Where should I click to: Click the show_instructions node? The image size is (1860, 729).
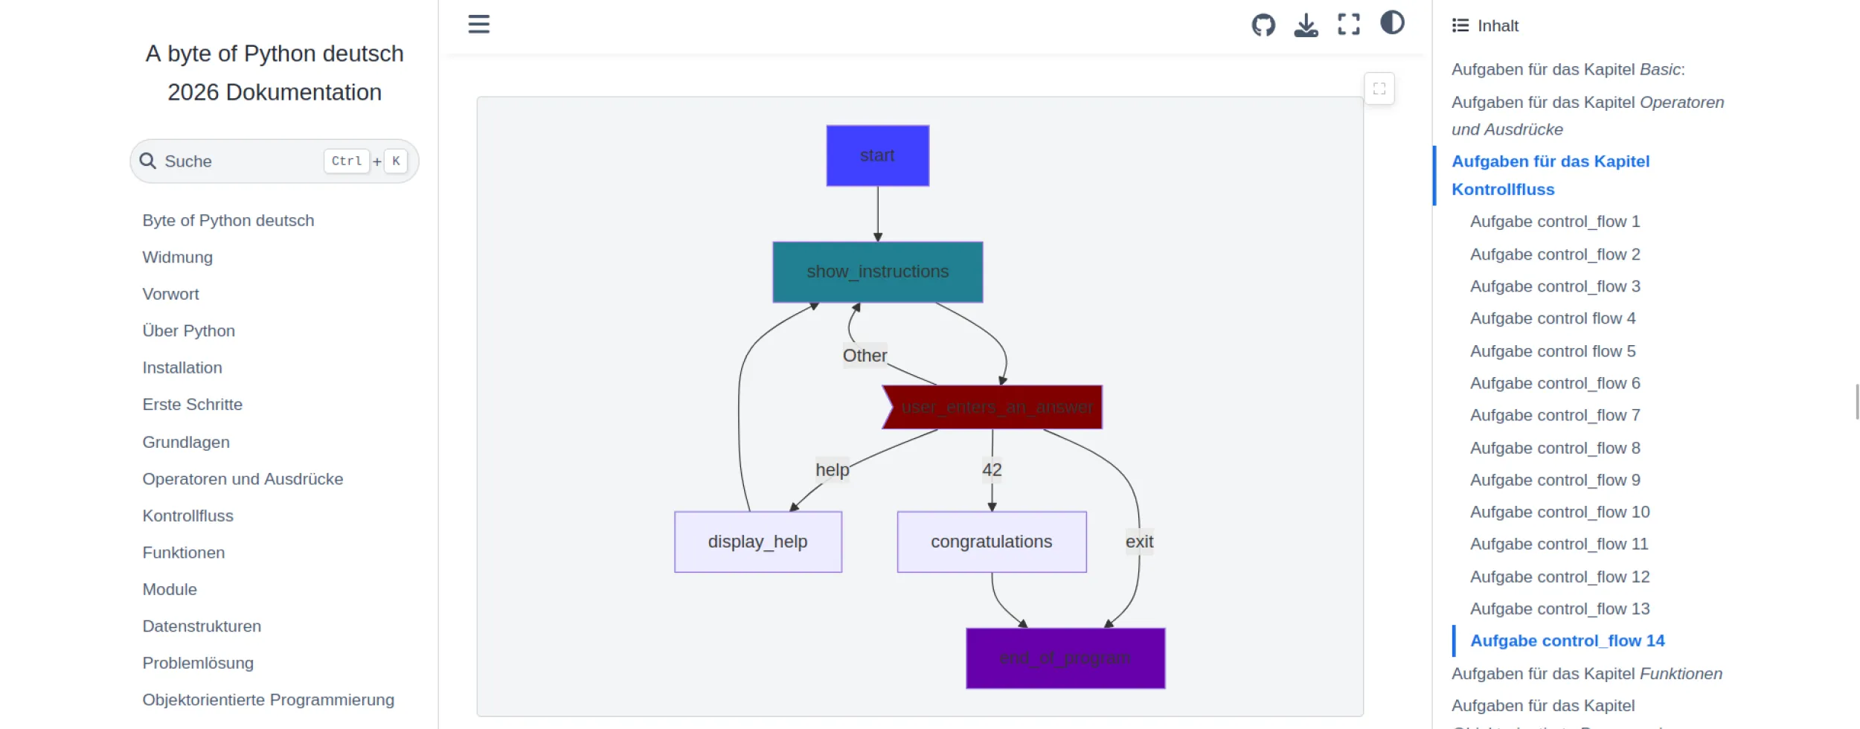click(x=877, y=272)
